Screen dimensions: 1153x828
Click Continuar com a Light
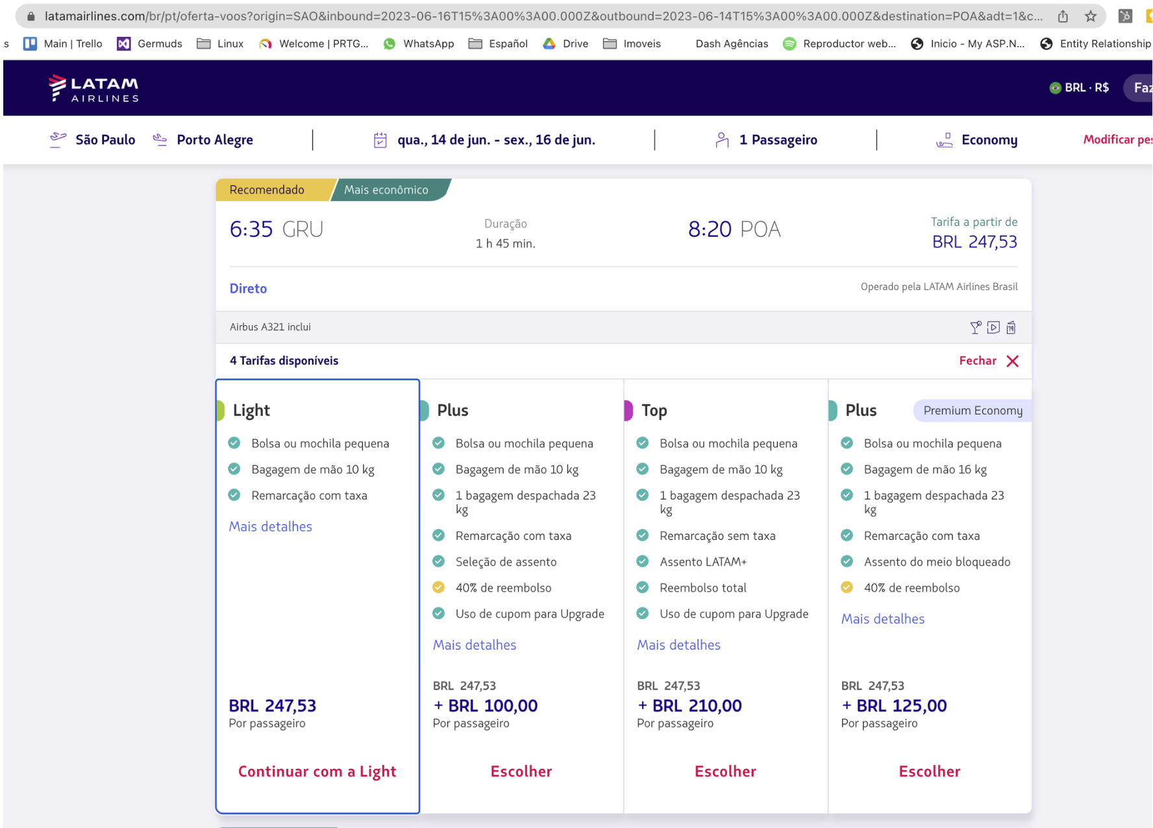pyautogui.click(x=317, y=772)
